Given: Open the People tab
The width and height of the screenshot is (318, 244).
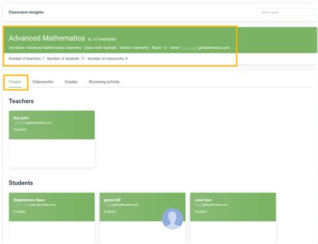Looking at the screenshot, I should tap(15, 82).
